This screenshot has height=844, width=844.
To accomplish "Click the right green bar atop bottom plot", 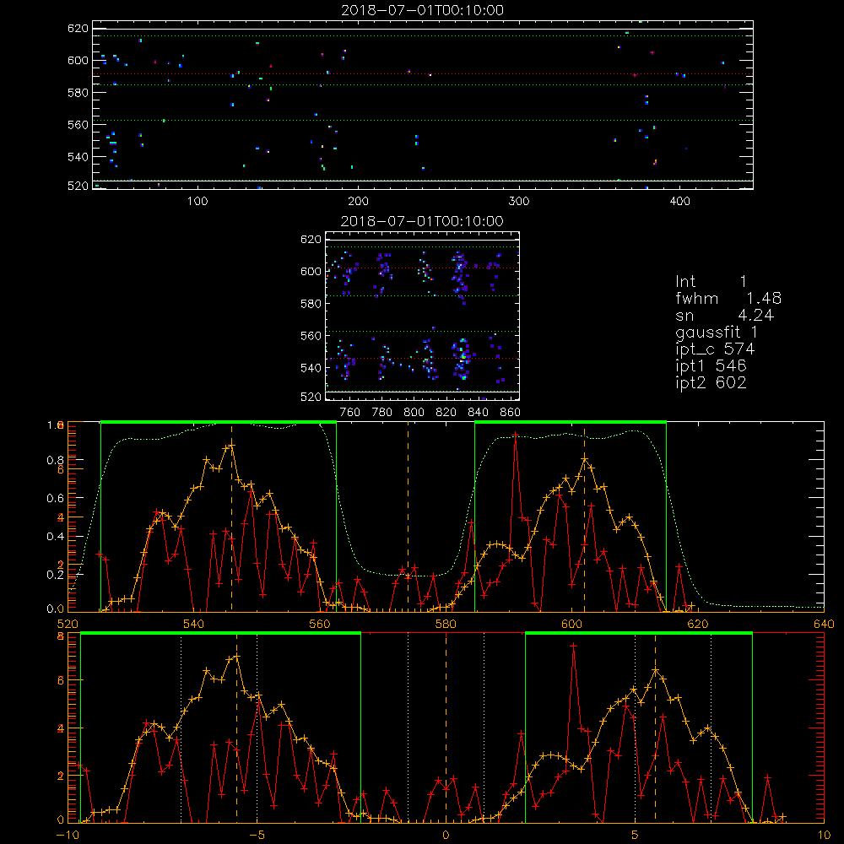I will [639, 634].
